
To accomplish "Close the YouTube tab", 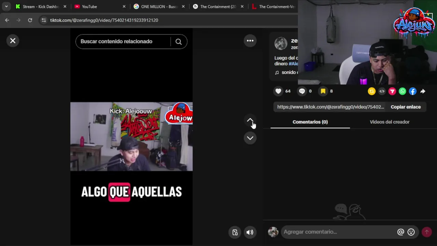I will point(124,6).
